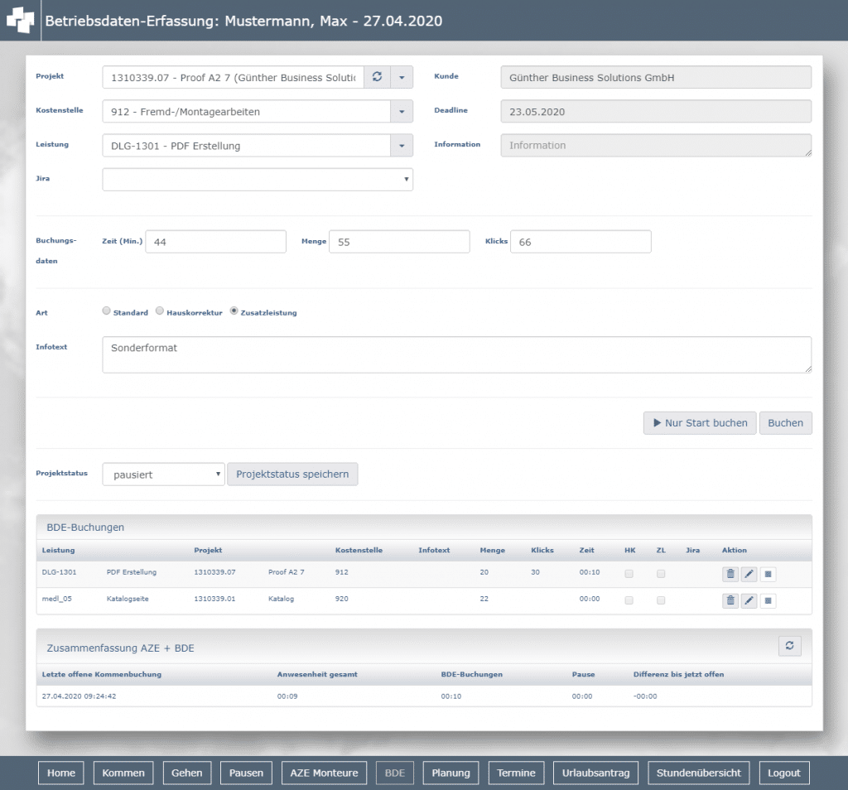Click the timestamp '27.04.2020 09:24:42'
Screen dimensions: 848x790
[x=79, y=696]
